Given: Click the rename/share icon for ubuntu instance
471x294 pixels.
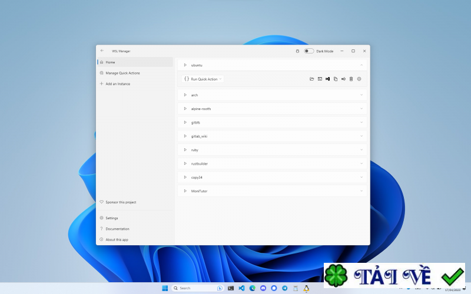Looking at the screenshot, I should tap(343, 79).
